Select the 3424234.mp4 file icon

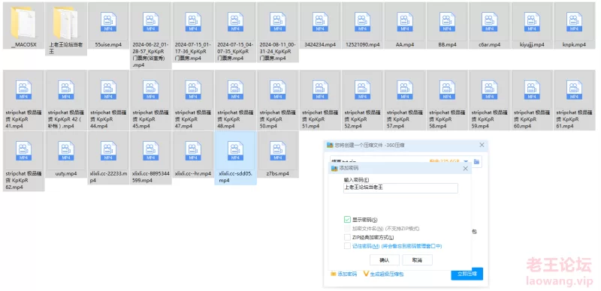pos(320,22)
